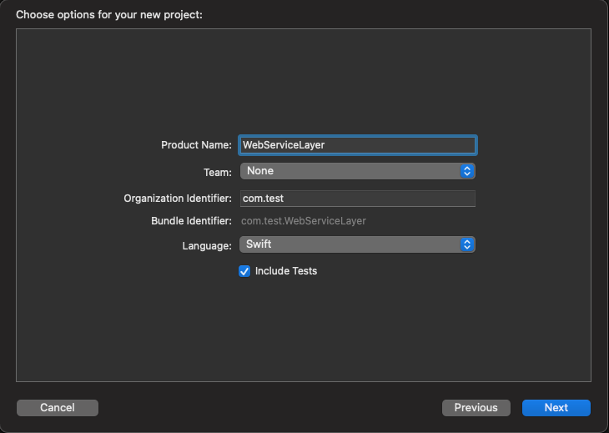Dismiss the dialog with Cancel
The height and width of the screenshot is (433, 609).
click(x=58, y=408)
